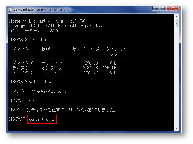
Task: Click the diskpart console icon in the title bar
Action: click(x=10, y=10)
